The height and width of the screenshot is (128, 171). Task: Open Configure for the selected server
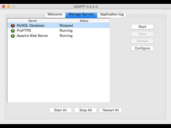[142, 48]
